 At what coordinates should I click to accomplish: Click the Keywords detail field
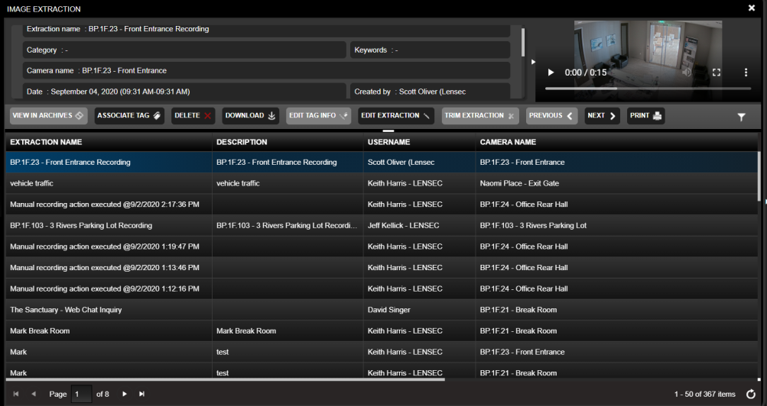coord(430,50)
